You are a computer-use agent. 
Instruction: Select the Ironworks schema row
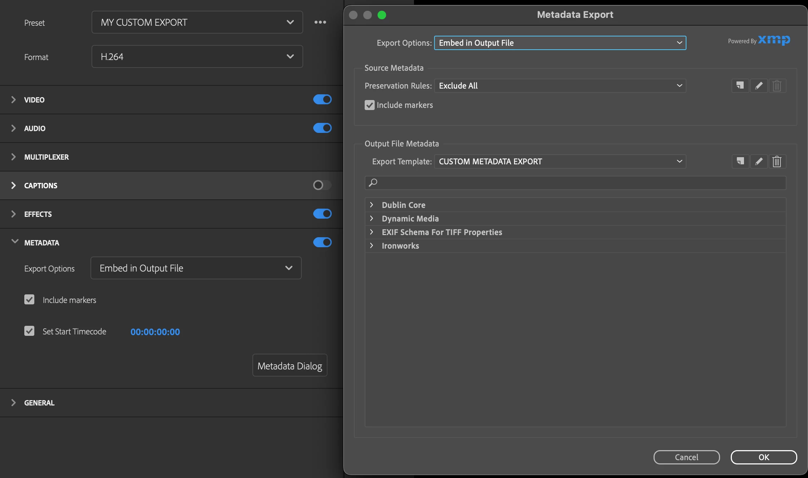(x=400, y=246)
